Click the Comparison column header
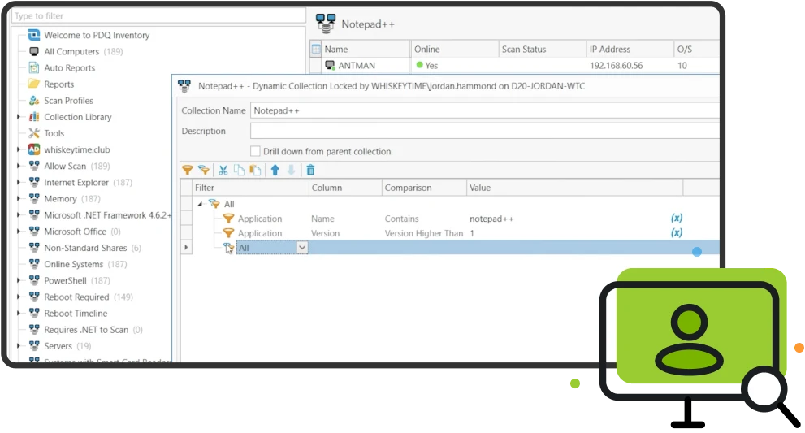 tap(424, 188)
